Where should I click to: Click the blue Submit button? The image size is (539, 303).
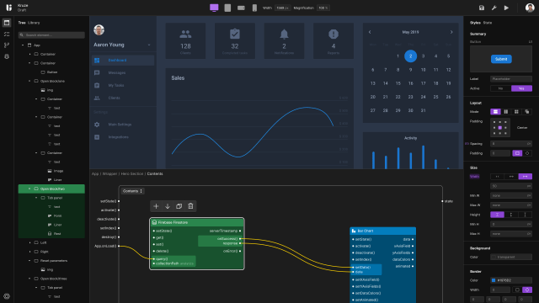501,59
